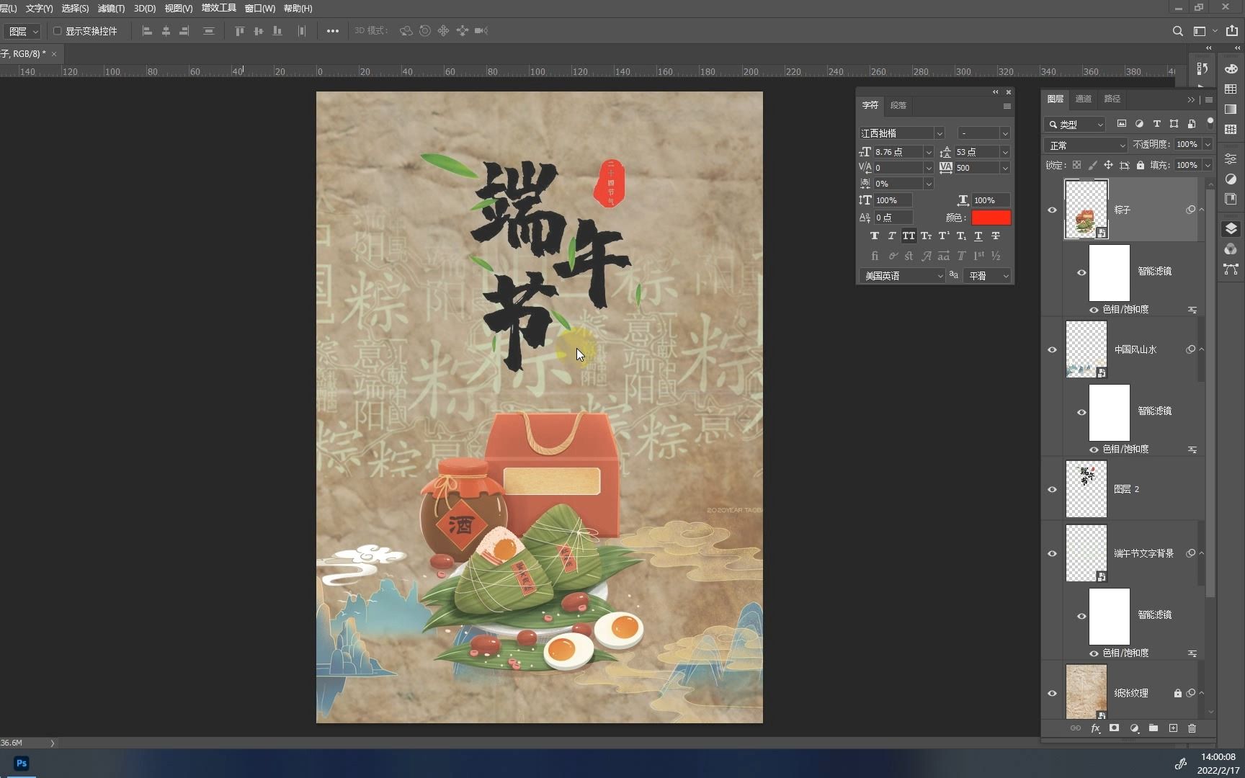Open the font family 江西拙楷 dropdown

pos(939,133)
